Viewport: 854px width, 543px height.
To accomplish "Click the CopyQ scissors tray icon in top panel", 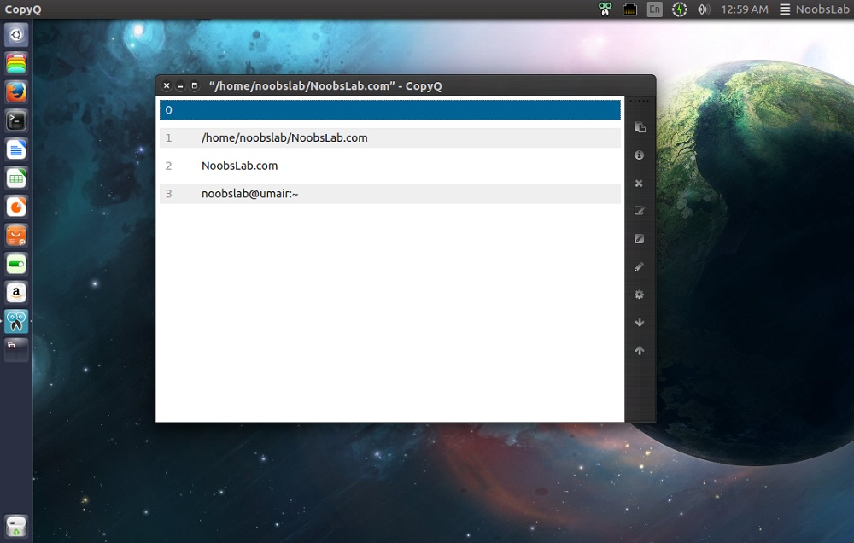I will coord(605,9).
